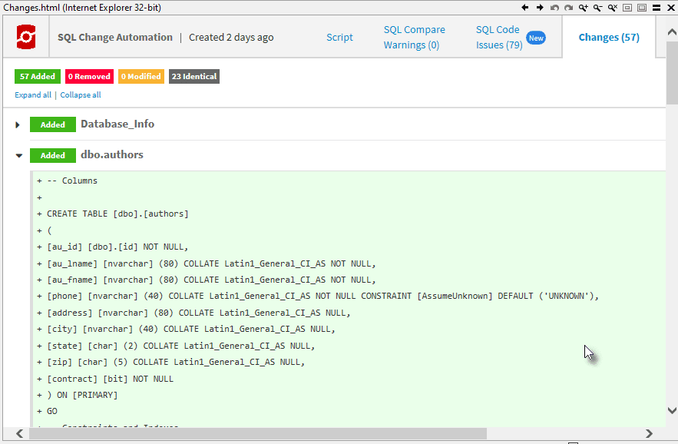Expand the Database_Info section

point(18,124)
